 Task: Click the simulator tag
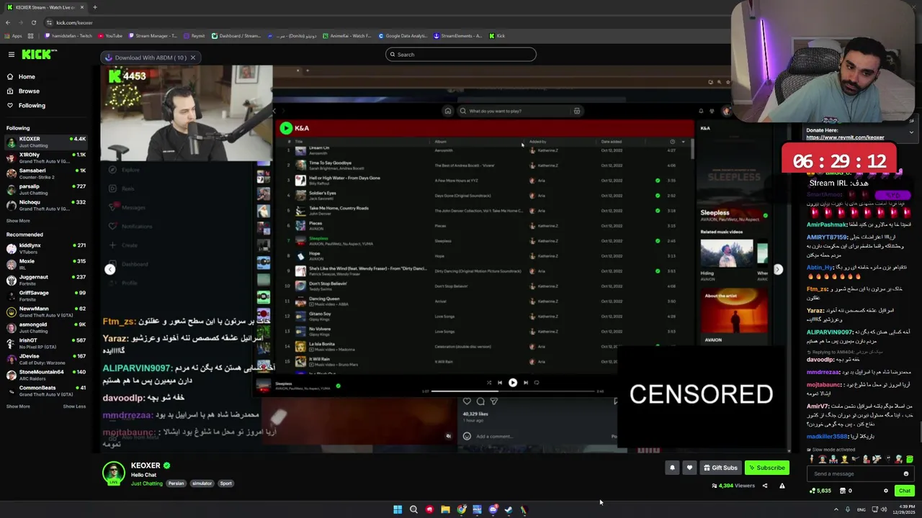coord(202,483)
